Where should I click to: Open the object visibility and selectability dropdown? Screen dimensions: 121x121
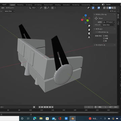click(x=89, y=8)
